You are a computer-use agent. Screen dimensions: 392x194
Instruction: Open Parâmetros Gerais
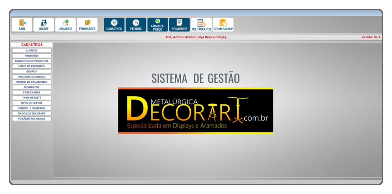pyautogui.click(x=32, y=119)
